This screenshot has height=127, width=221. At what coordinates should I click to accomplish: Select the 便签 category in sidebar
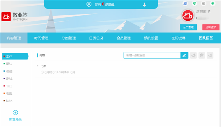9,71
